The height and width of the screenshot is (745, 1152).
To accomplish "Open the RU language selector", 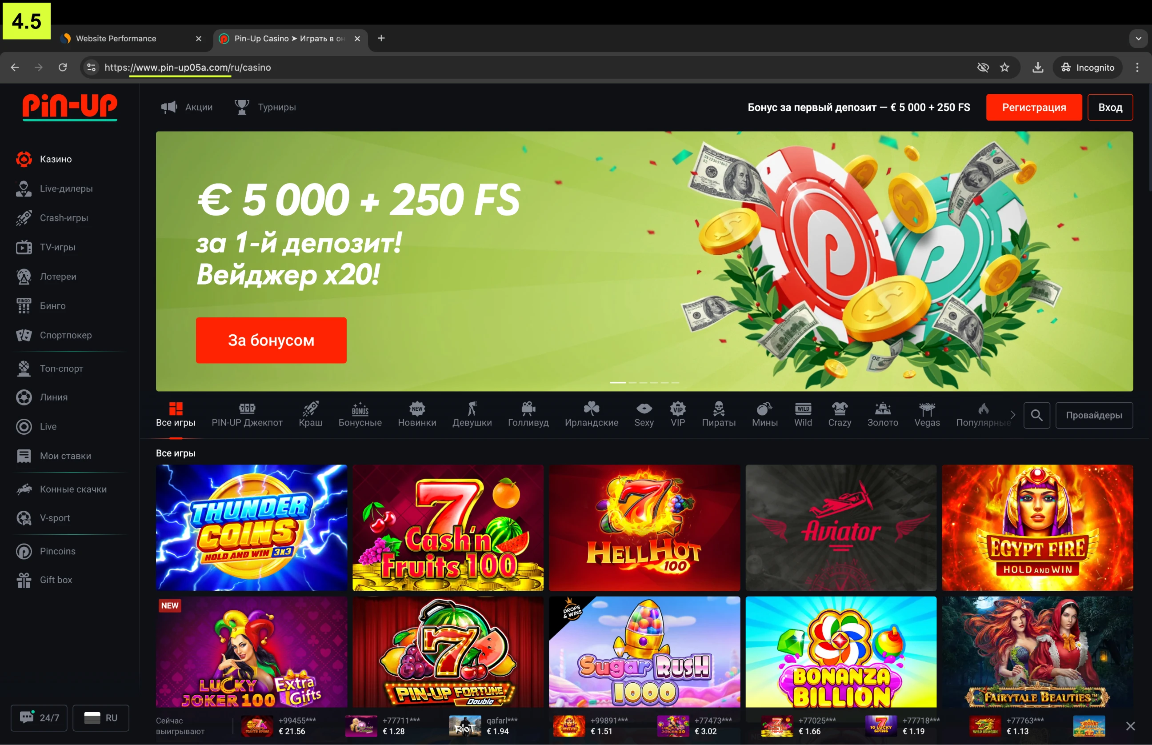I will tap(100, 718).
